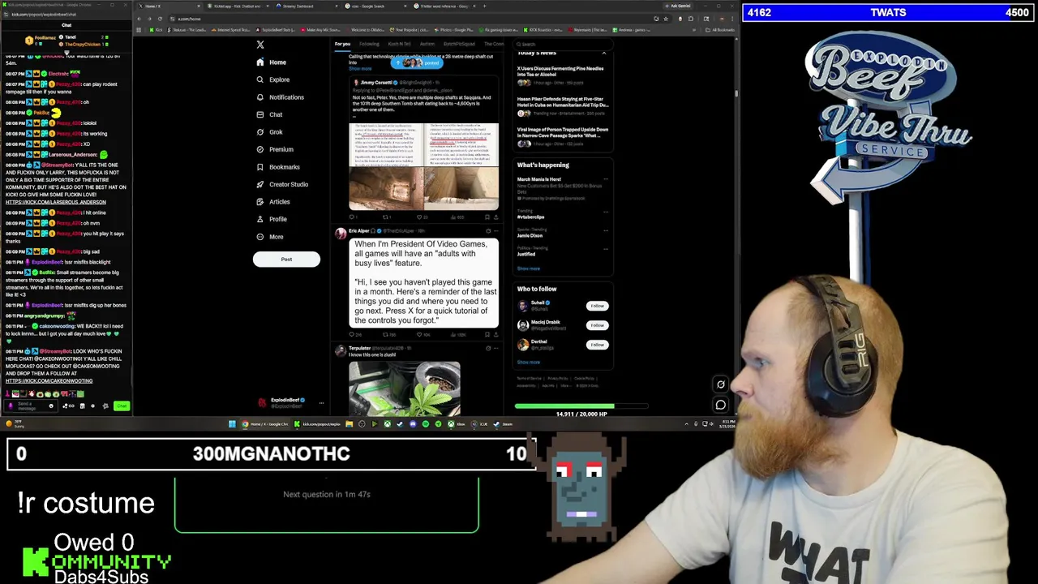
Task: Open a new browser tab with plus
Action: coord(484,6)
